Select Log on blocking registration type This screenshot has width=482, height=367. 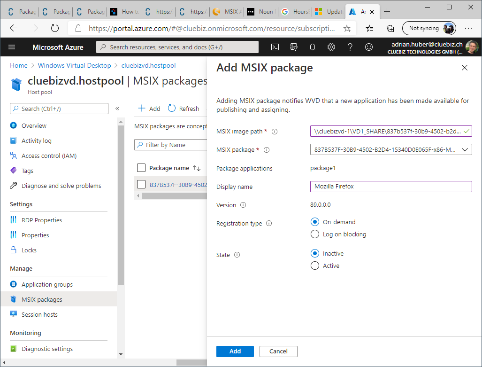pyautogui.click(x=315, y=234)
